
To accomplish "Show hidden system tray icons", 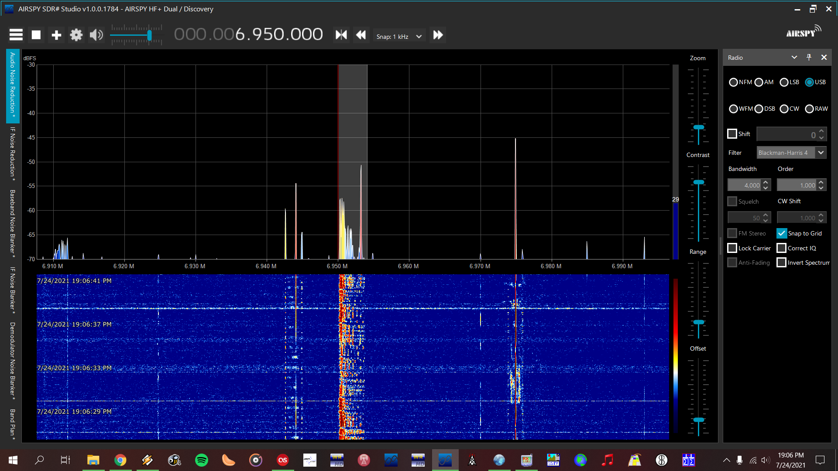I will point(727,460).
